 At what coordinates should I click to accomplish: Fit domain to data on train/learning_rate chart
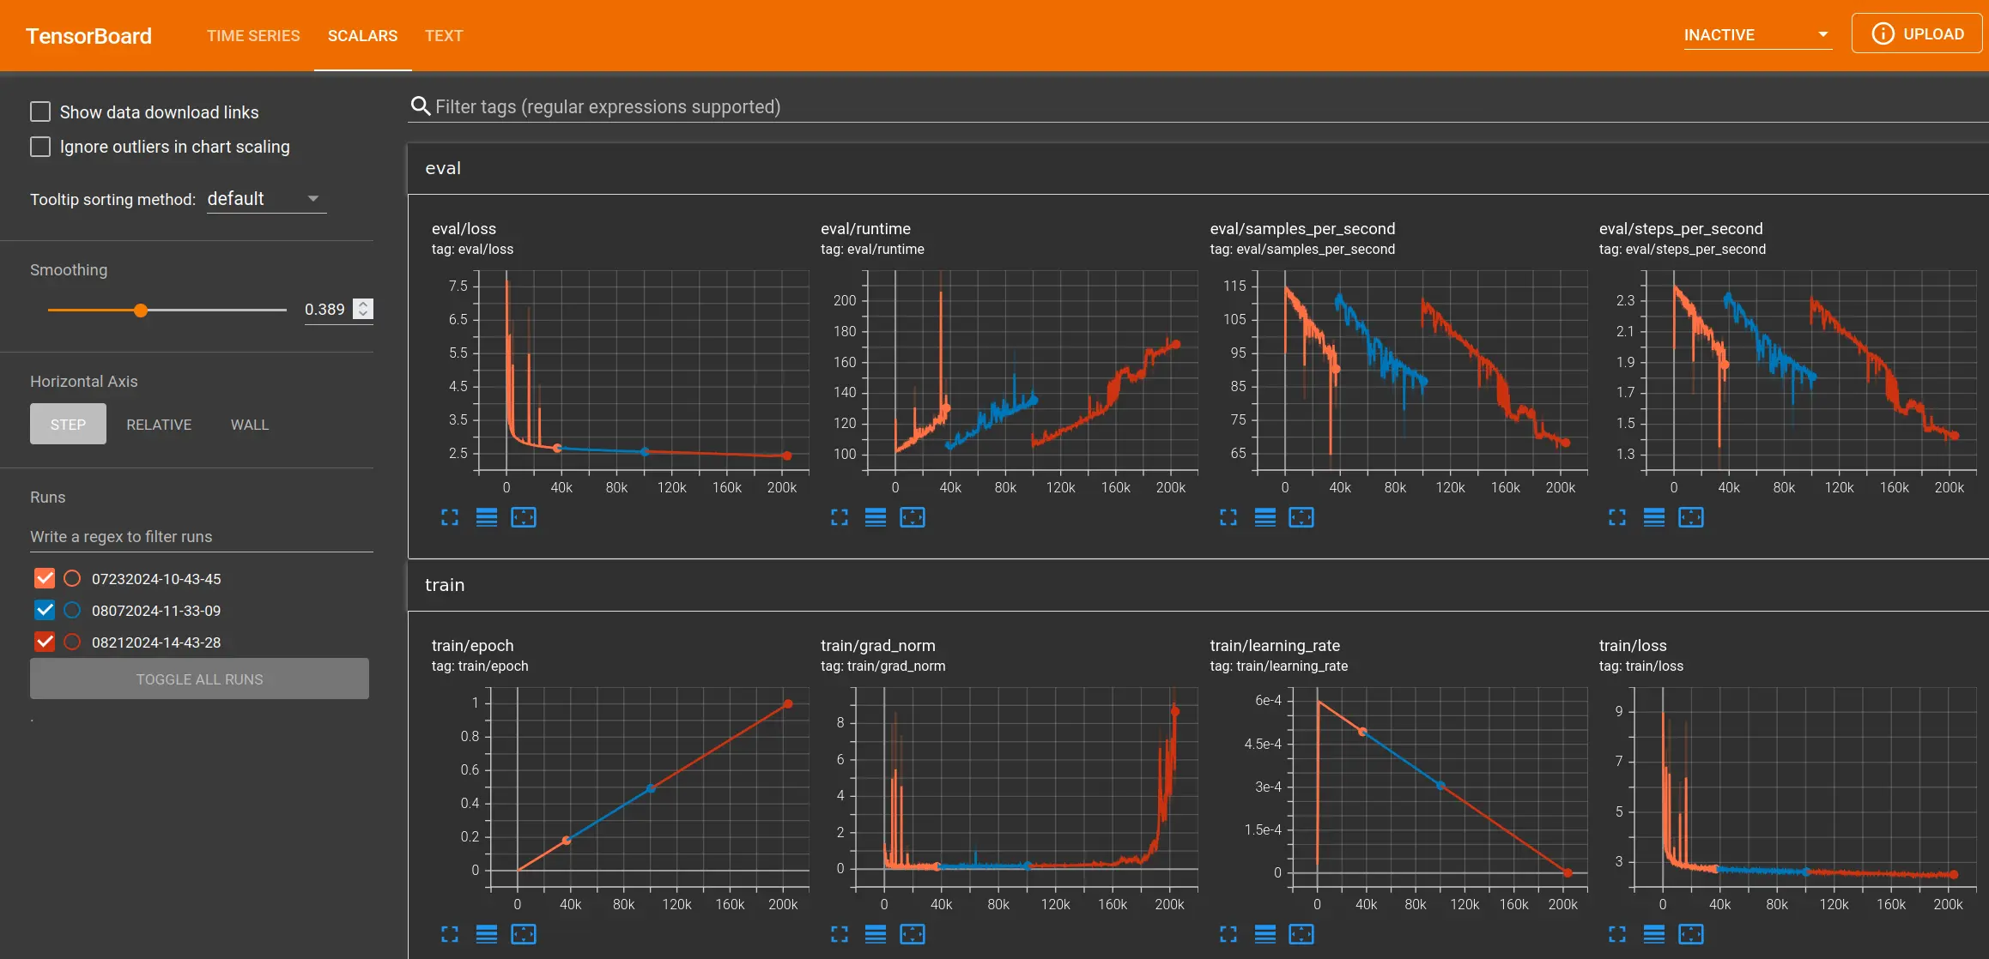click(1301, 934)
